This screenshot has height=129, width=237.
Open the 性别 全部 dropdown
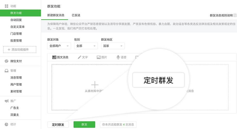coord(86,46)
